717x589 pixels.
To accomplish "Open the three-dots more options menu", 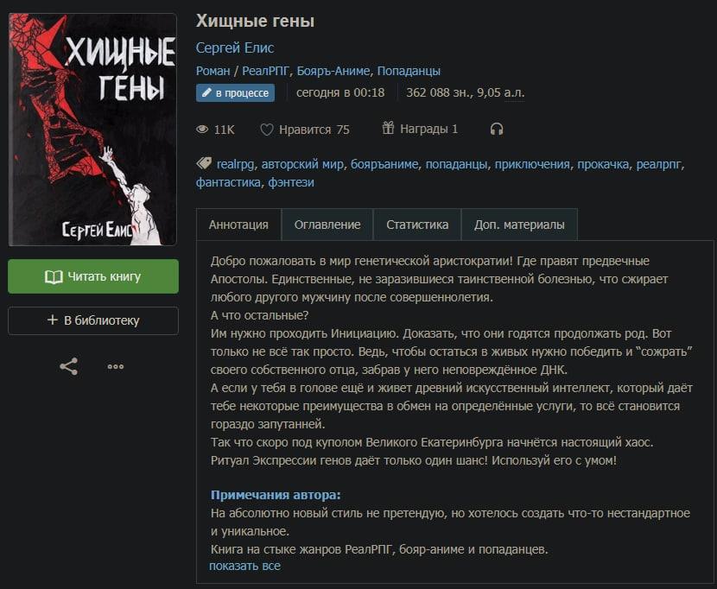I will coord(115,367).
